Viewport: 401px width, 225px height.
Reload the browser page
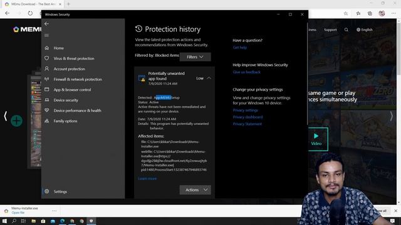click(x=30, y=13)
